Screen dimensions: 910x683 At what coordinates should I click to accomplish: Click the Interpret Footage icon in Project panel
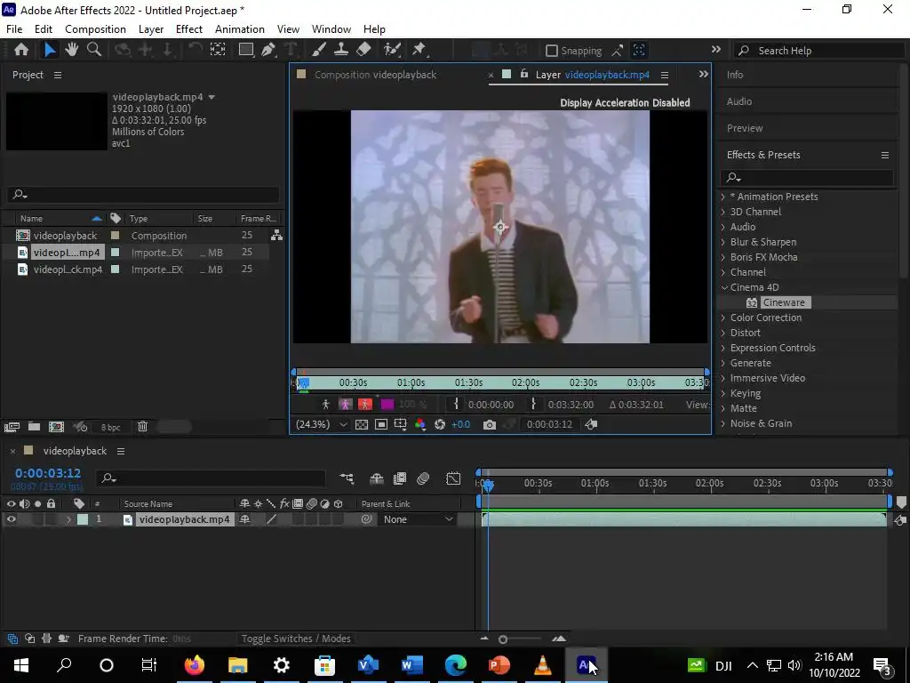(12, 427)
